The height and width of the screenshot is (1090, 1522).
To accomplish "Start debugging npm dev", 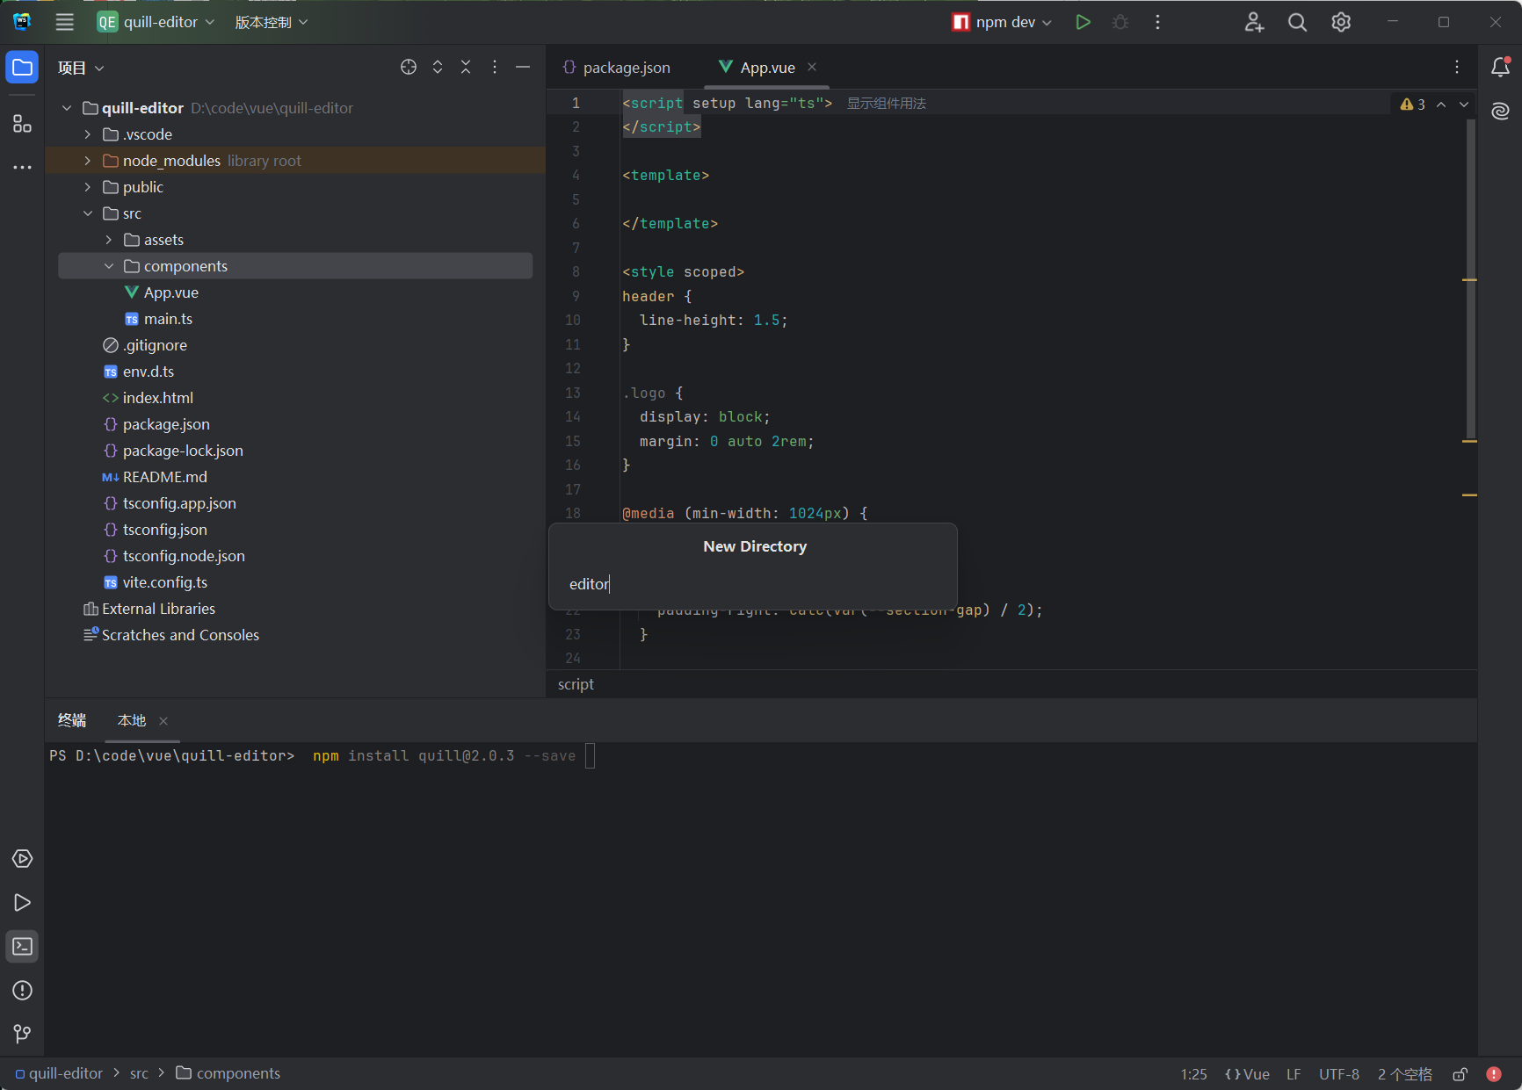I will [x=1120, y=22].
